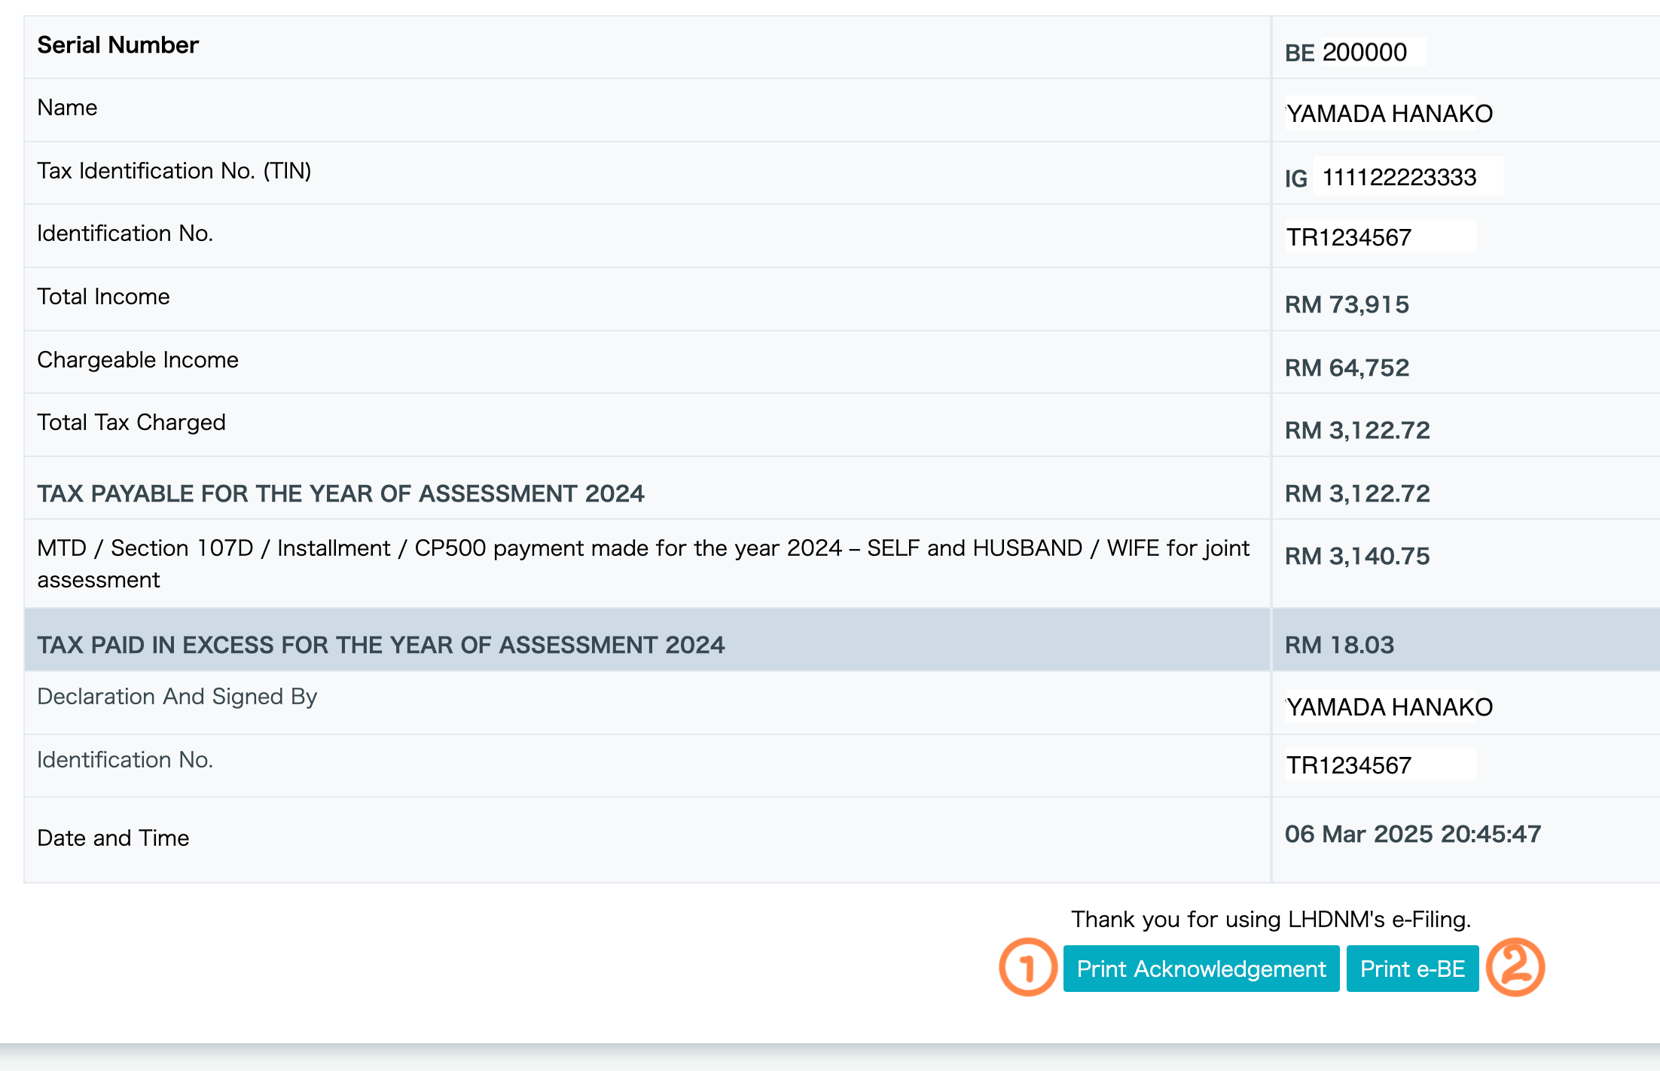Click the second TR1234567 value under declaration
This screenshot has width=1660, height=1071.
1348,765
